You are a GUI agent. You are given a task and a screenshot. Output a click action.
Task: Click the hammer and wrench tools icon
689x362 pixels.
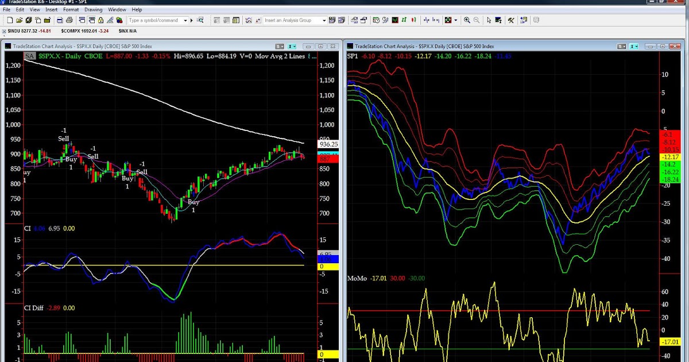coord(510,20)
